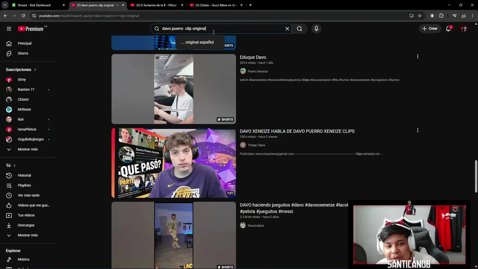Expand Mostrar más under subscriptions
478x269 pixels.
28,149
